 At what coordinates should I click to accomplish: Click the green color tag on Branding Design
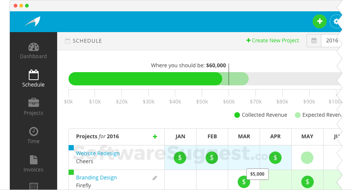[x=71, y=172]
